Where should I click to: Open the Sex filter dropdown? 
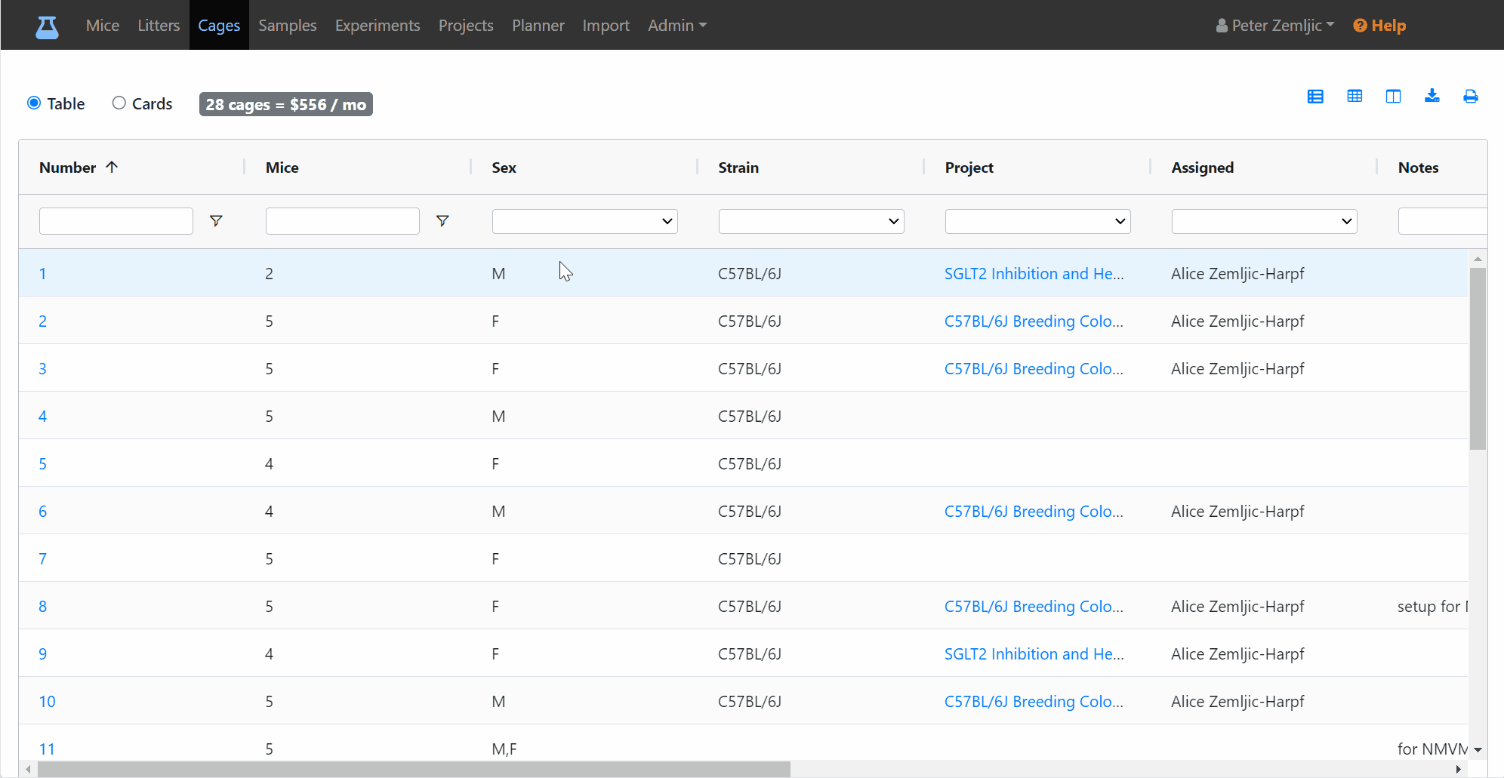point(585,221)
